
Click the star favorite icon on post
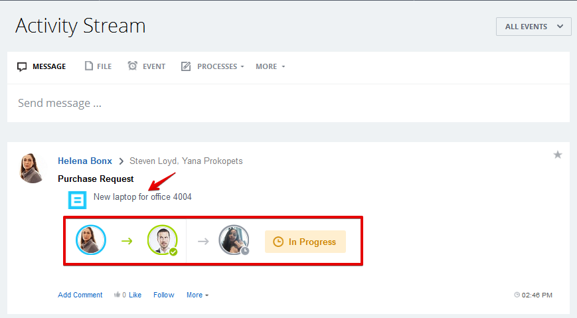point(558,155)
